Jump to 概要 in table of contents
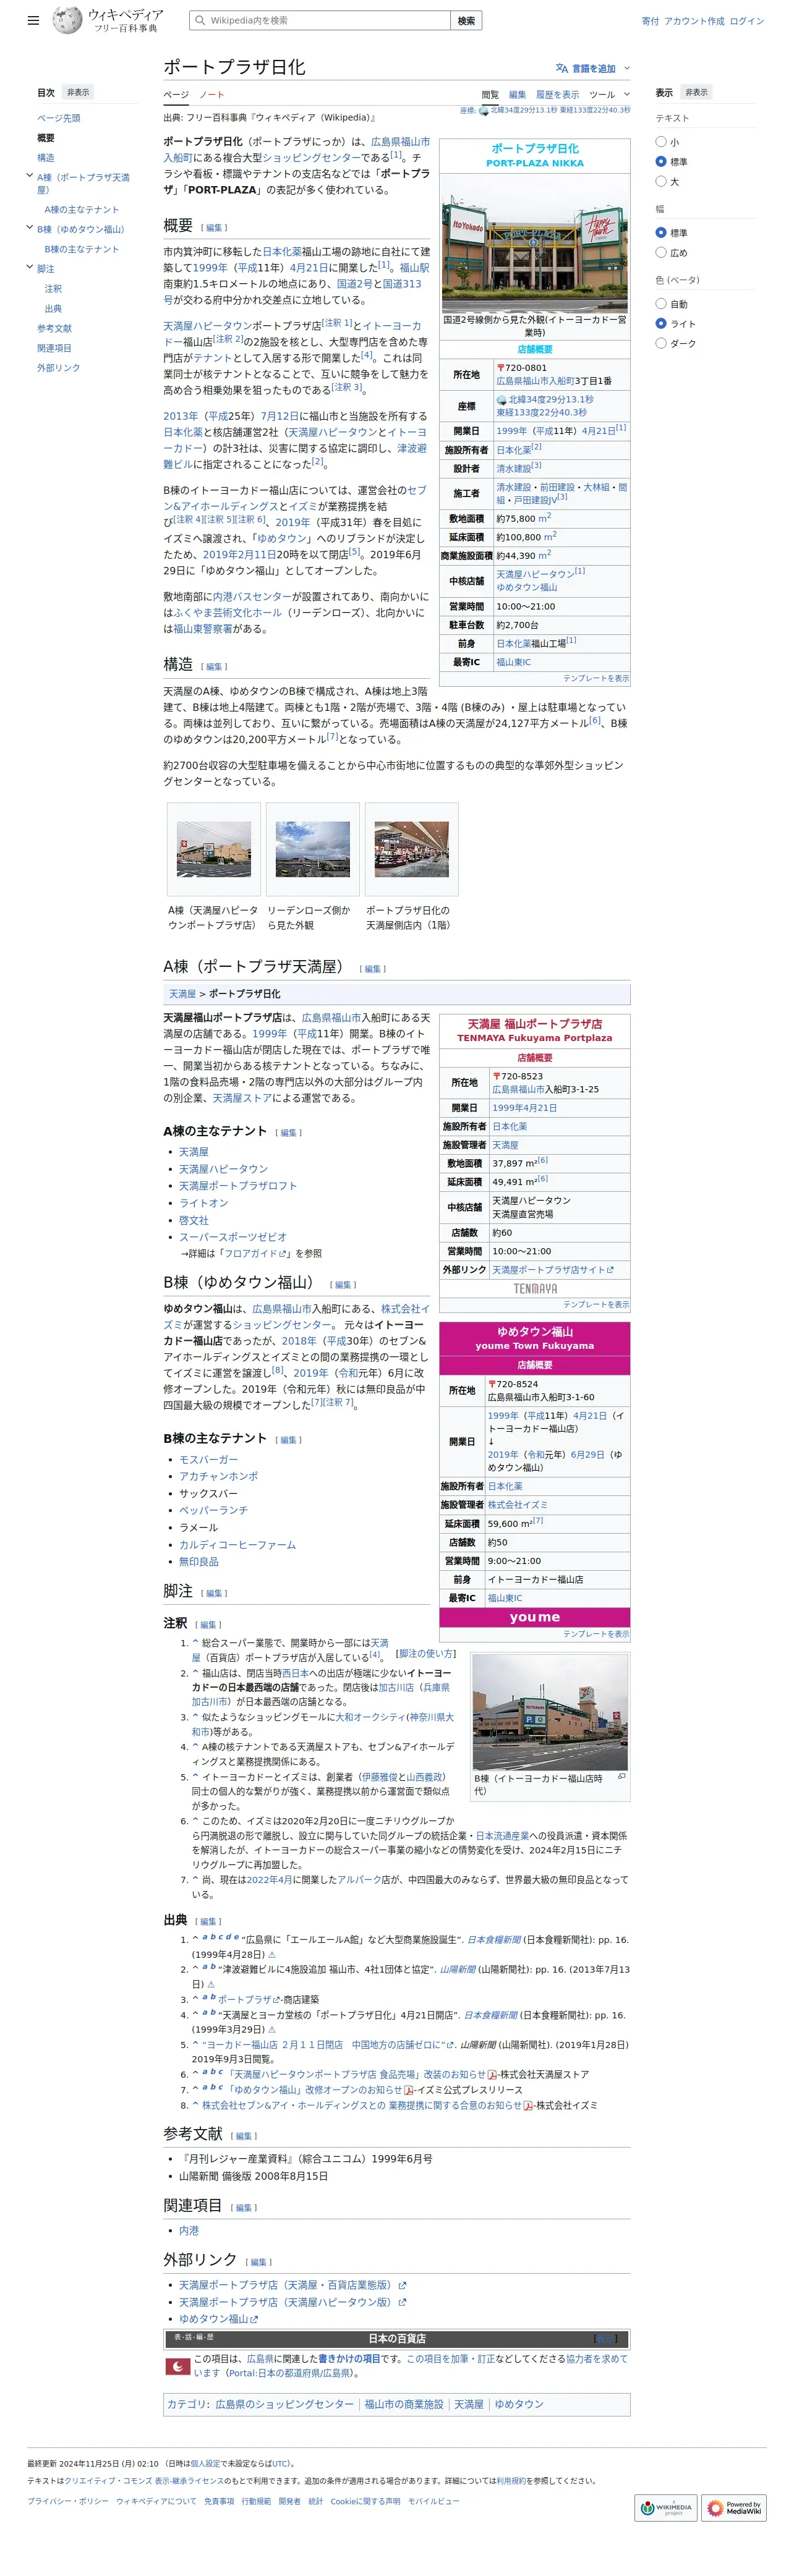This screenshot has height=2576, width=794. tap(46, 138)
